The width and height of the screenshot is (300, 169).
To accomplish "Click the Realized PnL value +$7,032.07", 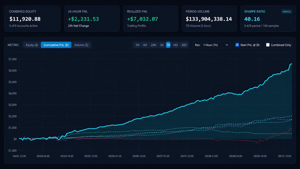I will coord(143,19).
